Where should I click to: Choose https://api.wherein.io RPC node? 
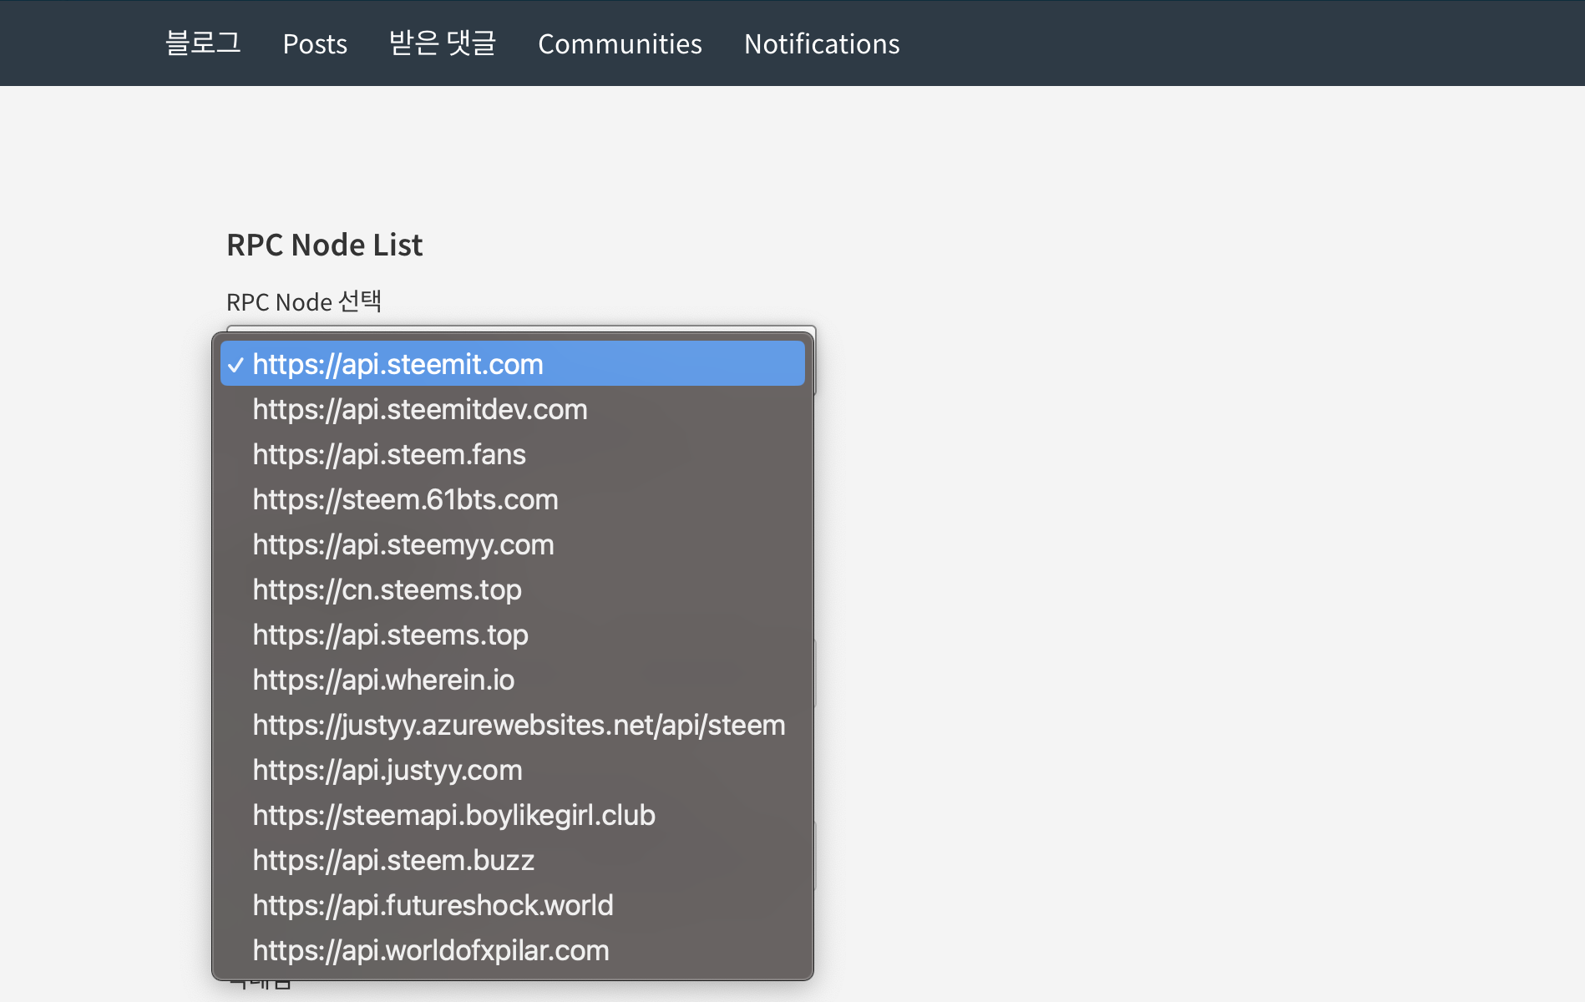pos(513,680)
